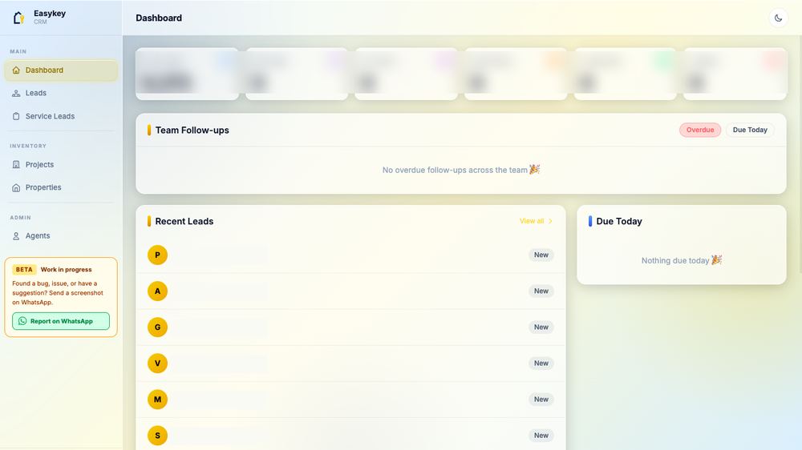This screenshot has width=802, height=450.
Task: Open the lead with avatar S
Action: (x=350, y=436)
